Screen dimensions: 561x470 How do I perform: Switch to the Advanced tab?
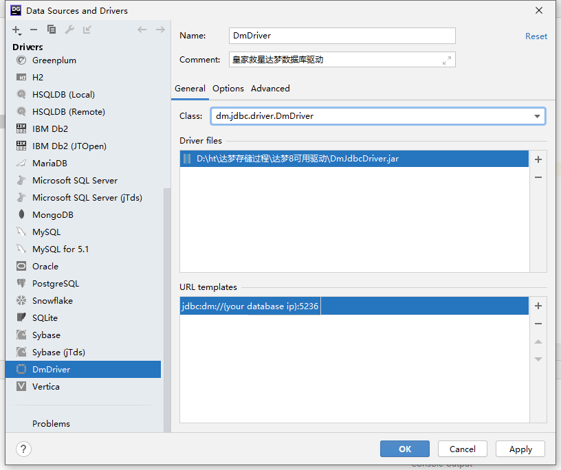270,89
